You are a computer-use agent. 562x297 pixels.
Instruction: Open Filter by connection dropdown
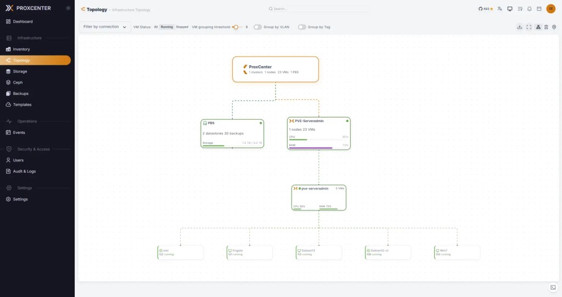[x=104, y=27]
